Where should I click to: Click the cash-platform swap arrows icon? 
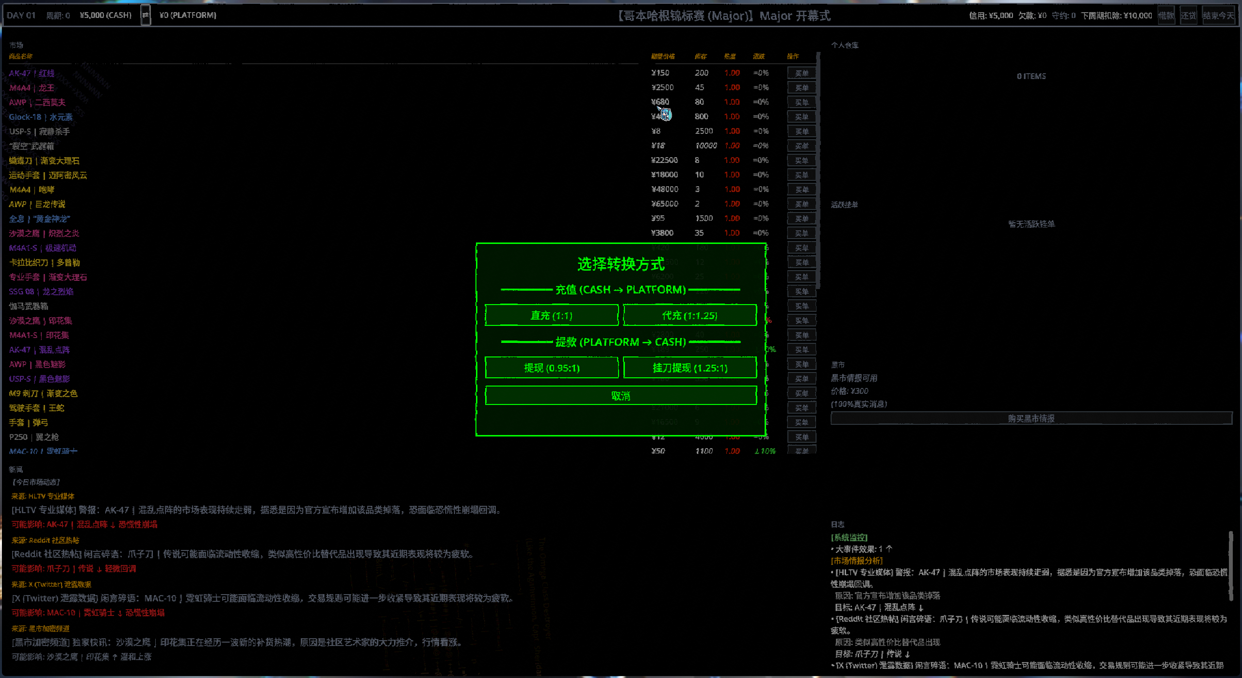(145, 15)
